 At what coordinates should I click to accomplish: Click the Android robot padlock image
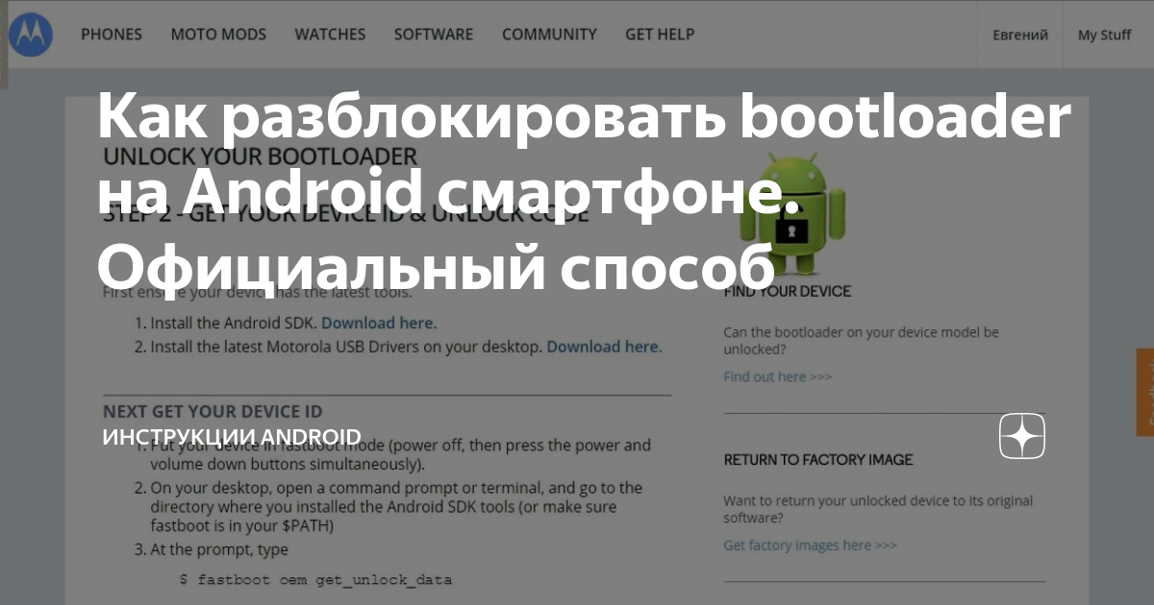[x=791, y=213]
